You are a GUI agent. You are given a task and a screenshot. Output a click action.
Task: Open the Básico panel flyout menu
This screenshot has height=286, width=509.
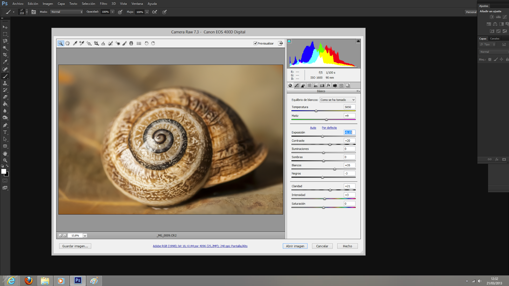pyautogui.click(x=358, y=91)
